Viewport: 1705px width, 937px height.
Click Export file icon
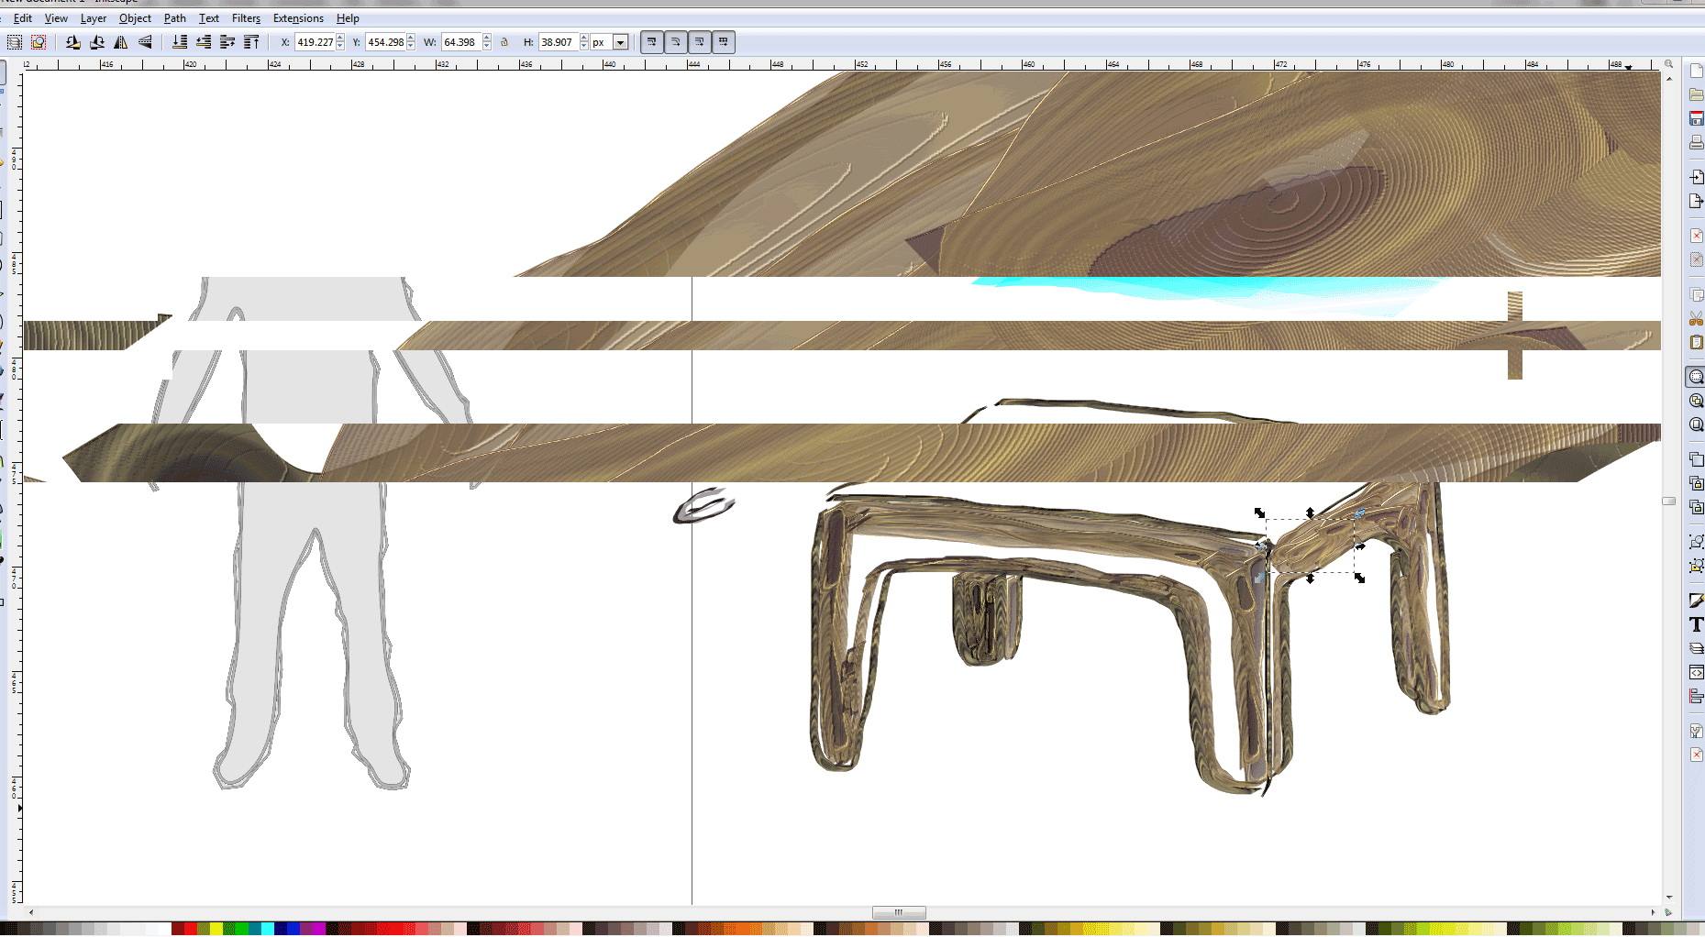1696,201
